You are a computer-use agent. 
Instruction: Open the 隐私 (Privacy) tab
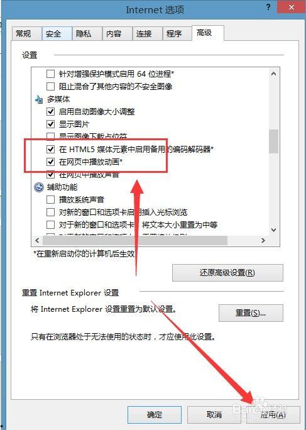point(87,34)
